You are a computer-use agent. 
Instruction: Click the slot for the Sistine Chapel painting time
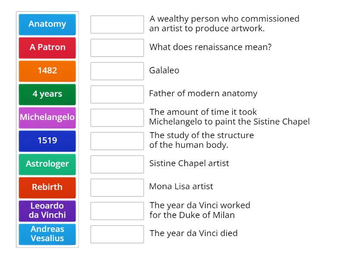click(x=117, y=117)
